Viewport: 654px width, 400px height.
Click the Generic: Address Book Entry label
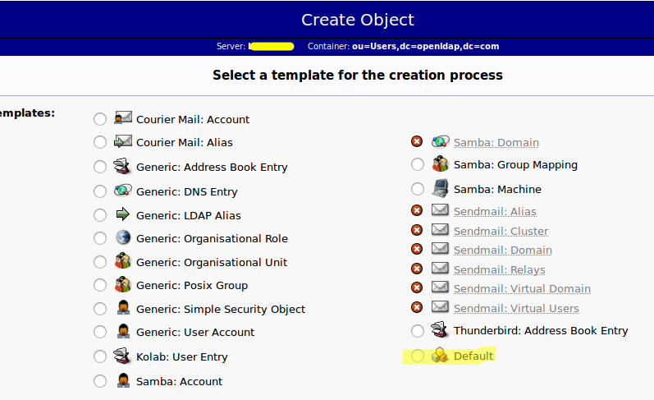212,167
